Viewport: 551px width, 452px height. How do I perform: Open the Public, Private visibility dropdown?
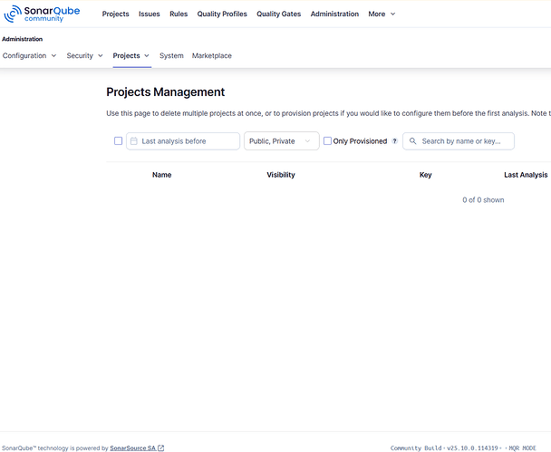click(x=282, y=141)
